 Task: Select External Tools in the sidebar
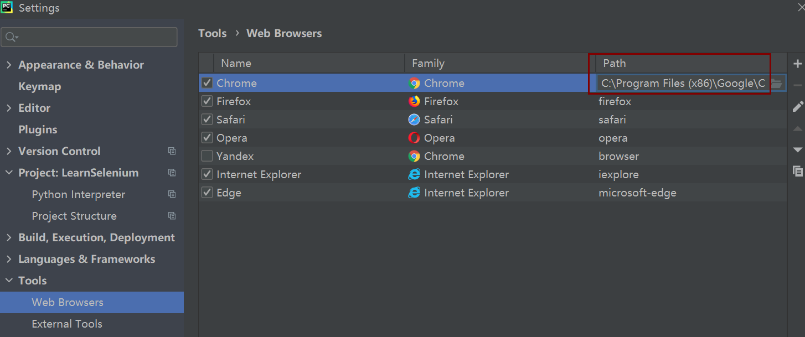point(67,324)
